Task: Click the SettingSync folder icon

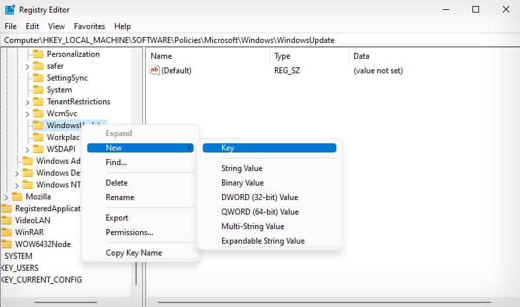Action: click(38, 78)
